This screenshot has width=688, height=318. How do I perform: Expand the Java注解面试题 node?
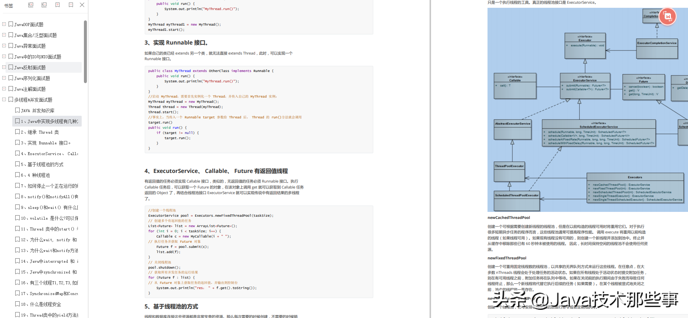(4, 89)
